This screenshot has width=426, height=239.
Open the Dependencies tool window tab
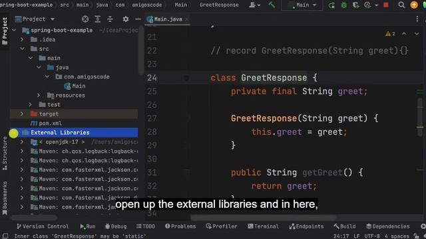point(387,226)
